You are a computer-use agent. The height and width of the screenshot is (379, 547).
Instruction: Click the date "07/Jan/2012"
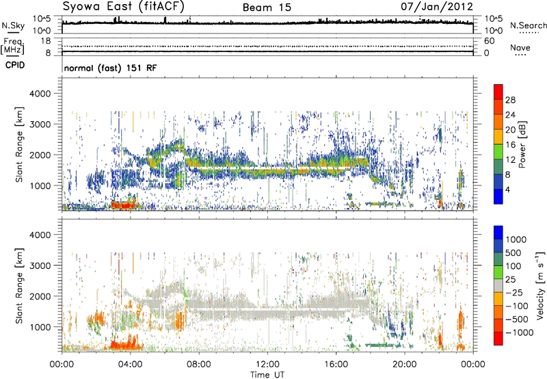[437, 7]
